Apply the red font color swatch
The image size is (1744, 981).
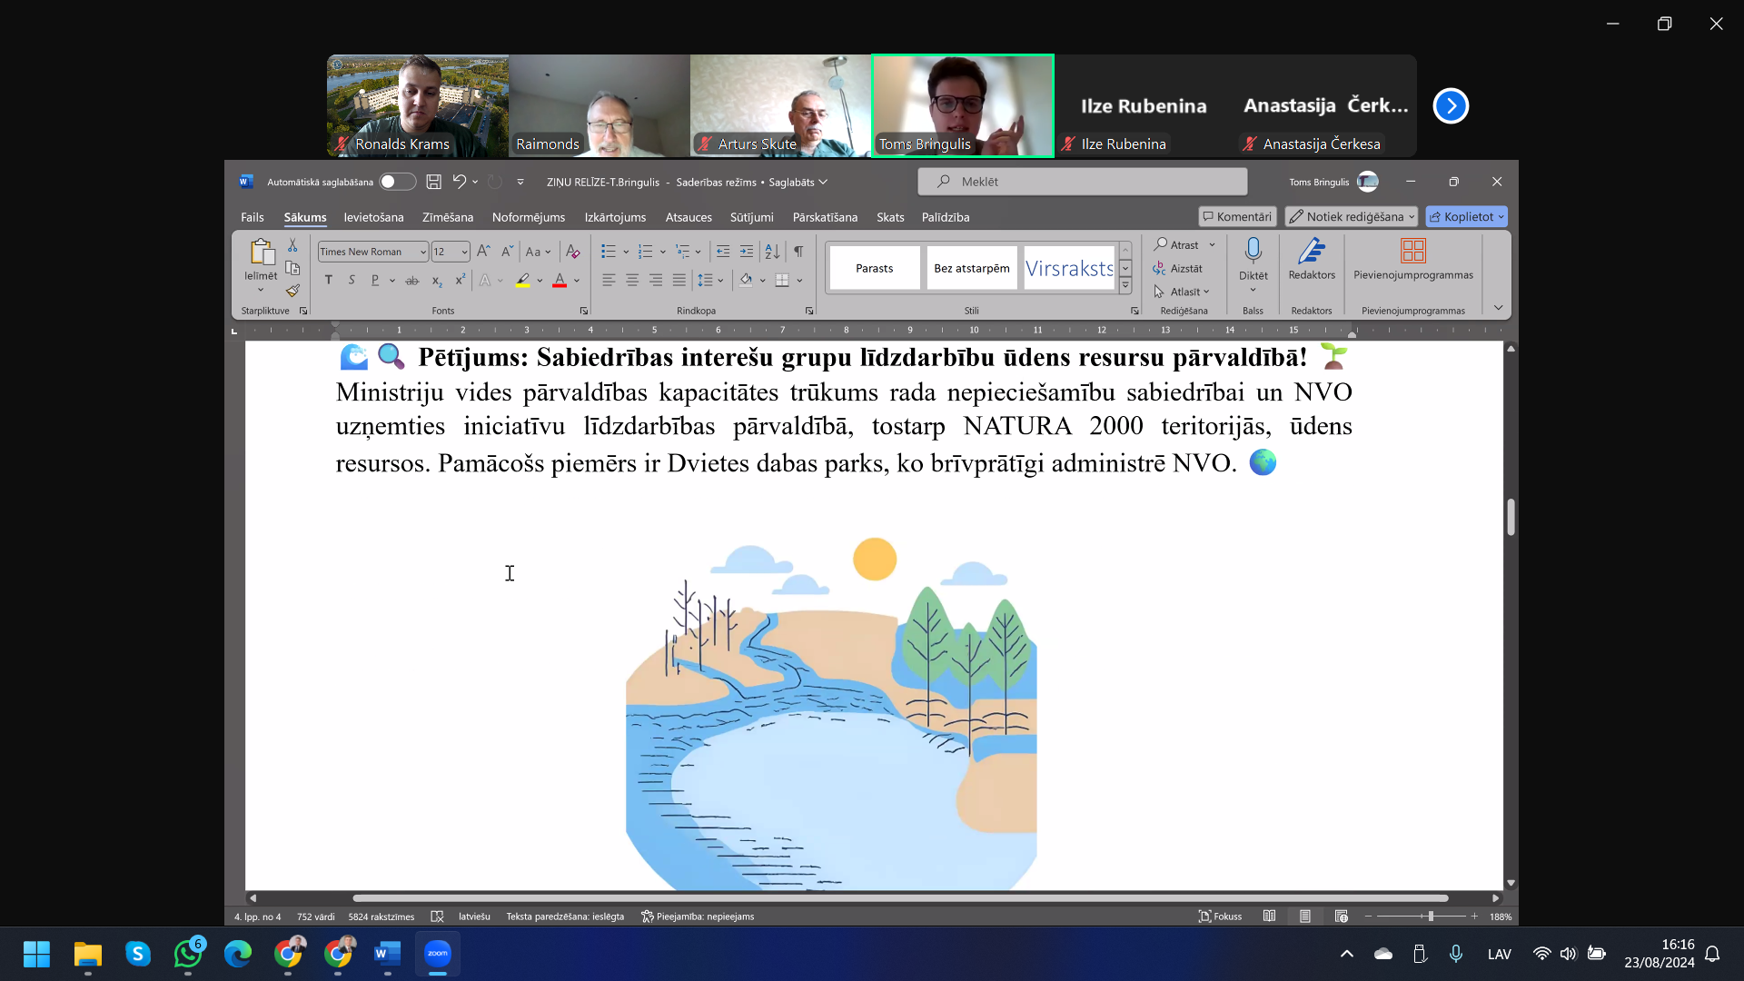tap(560, 280)
